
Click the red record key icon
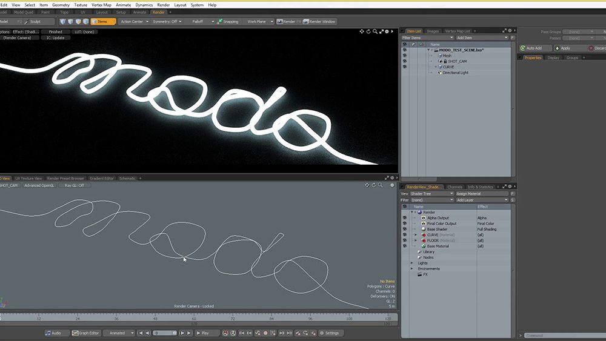(265, 333)
